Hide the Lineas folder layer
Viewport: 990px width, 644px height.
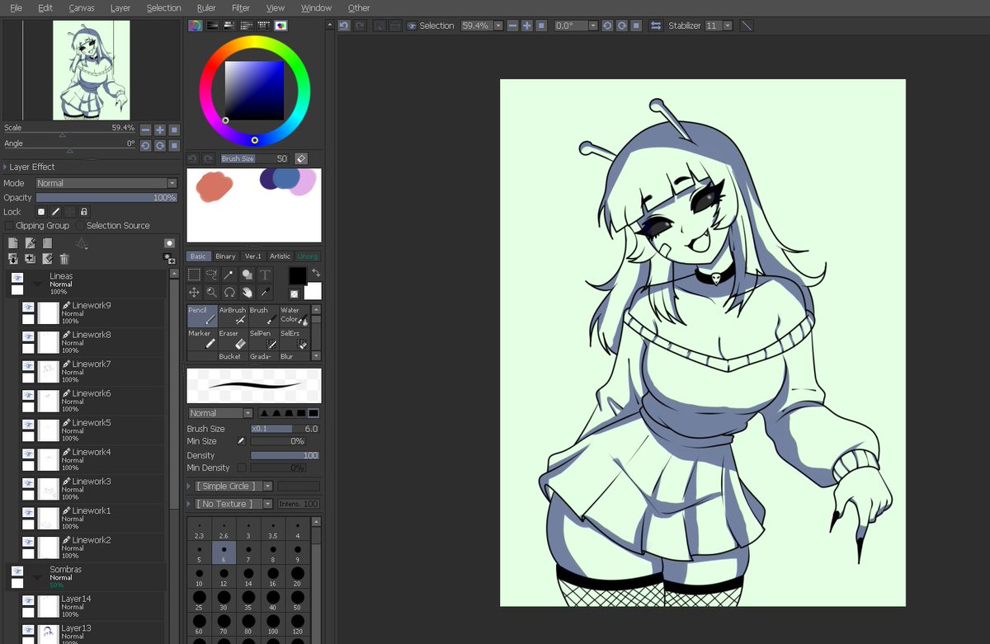tap(17, 279)
